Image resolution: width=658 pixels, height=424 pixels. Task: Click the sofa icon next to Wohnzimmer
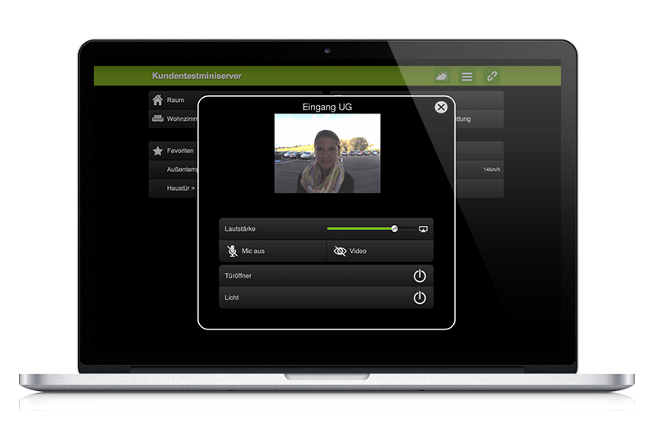click(157, 118)
